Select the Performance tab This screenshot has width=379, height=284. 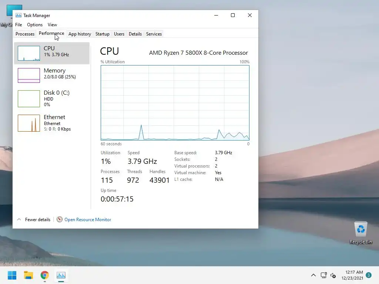tap(51, 33)
